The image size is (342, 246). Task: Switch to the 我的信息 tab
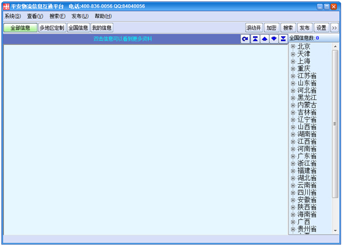(101, 28)
